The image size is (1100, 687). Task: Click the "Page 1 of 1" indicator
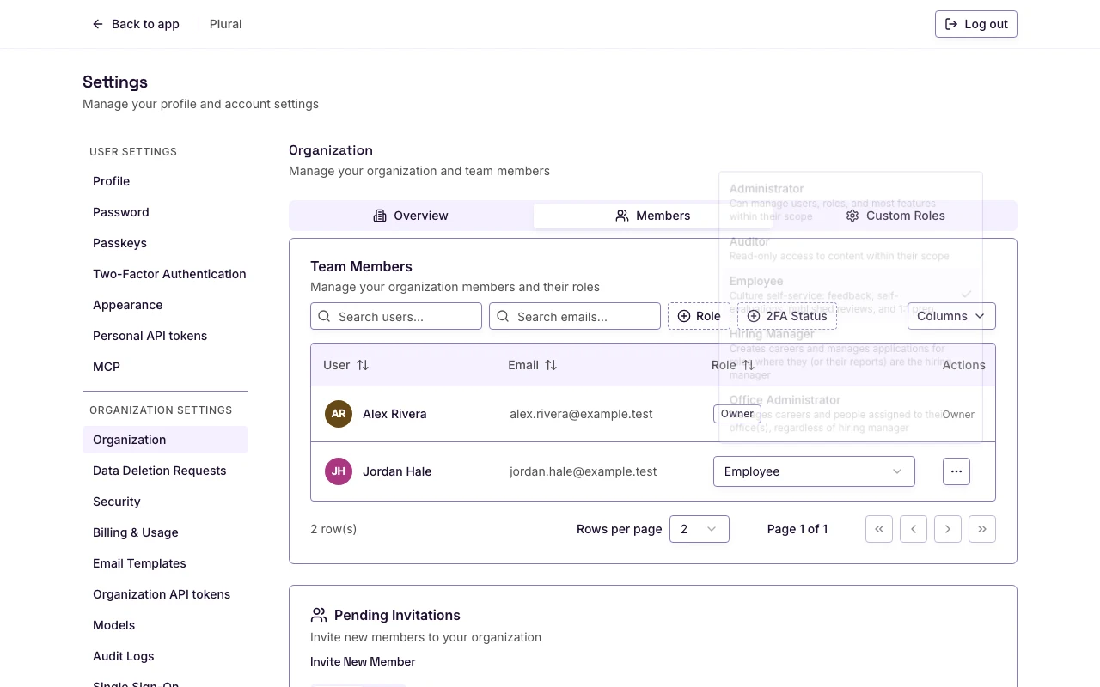[x=797, y=529]
